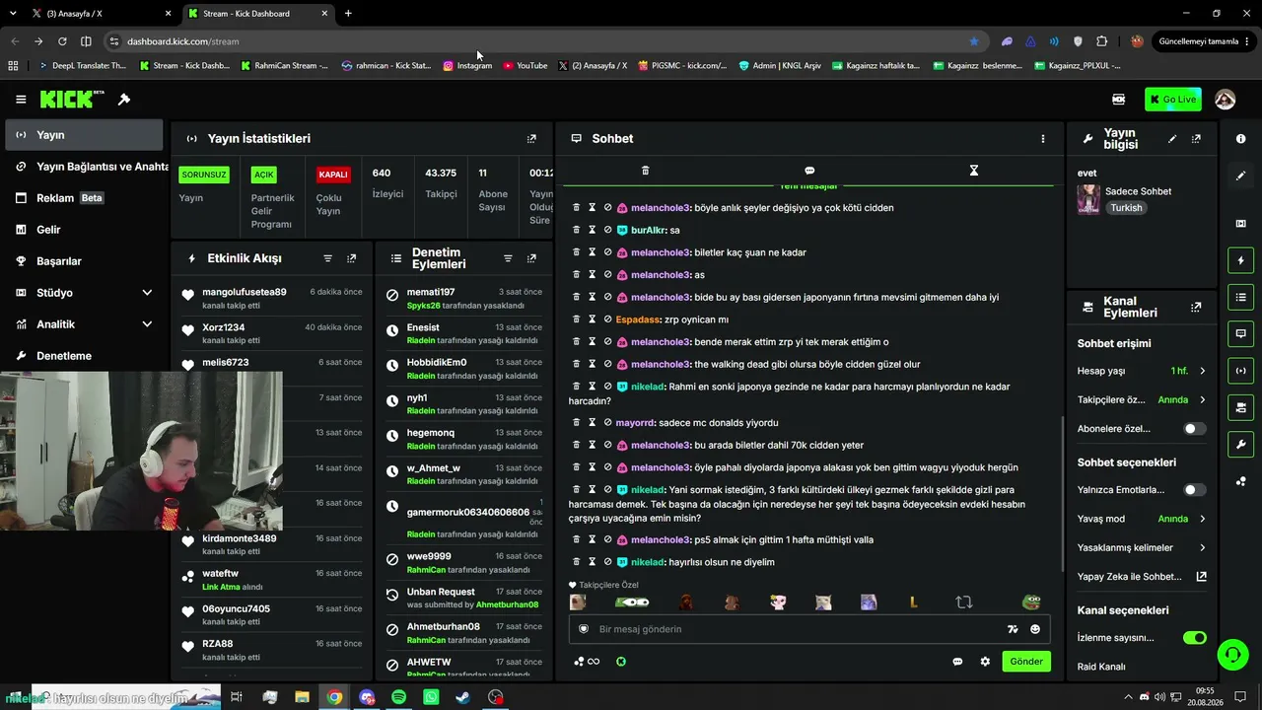Bookmark this page with the star icon
1262x710 pixels.
click(974, 41)
